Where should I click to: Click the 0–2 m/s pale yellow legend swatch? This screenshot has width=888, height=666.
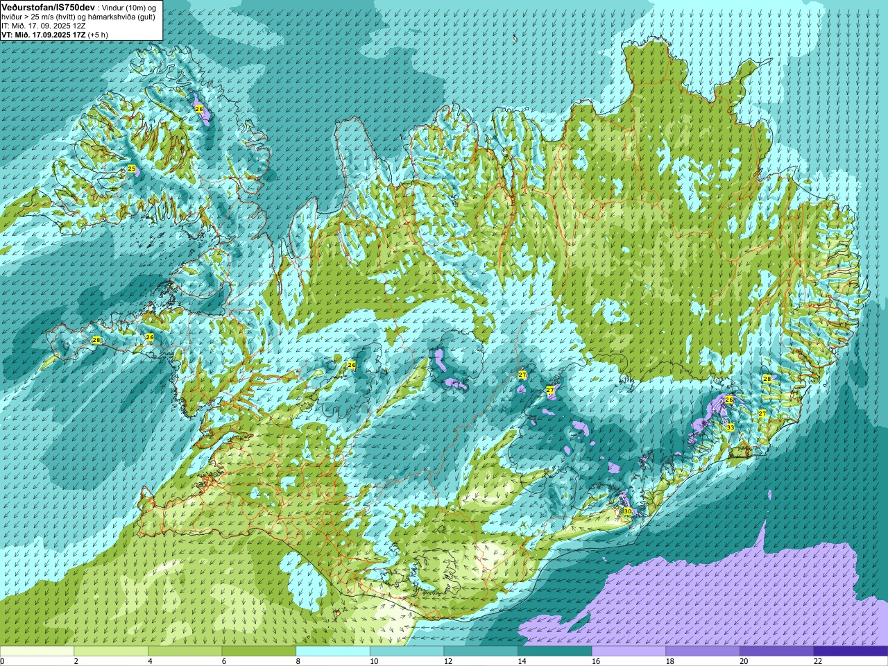point(37,651)
